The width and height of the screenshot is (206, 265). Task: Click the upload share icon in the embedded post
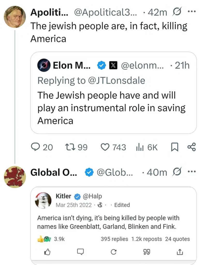tap(179, 252)
